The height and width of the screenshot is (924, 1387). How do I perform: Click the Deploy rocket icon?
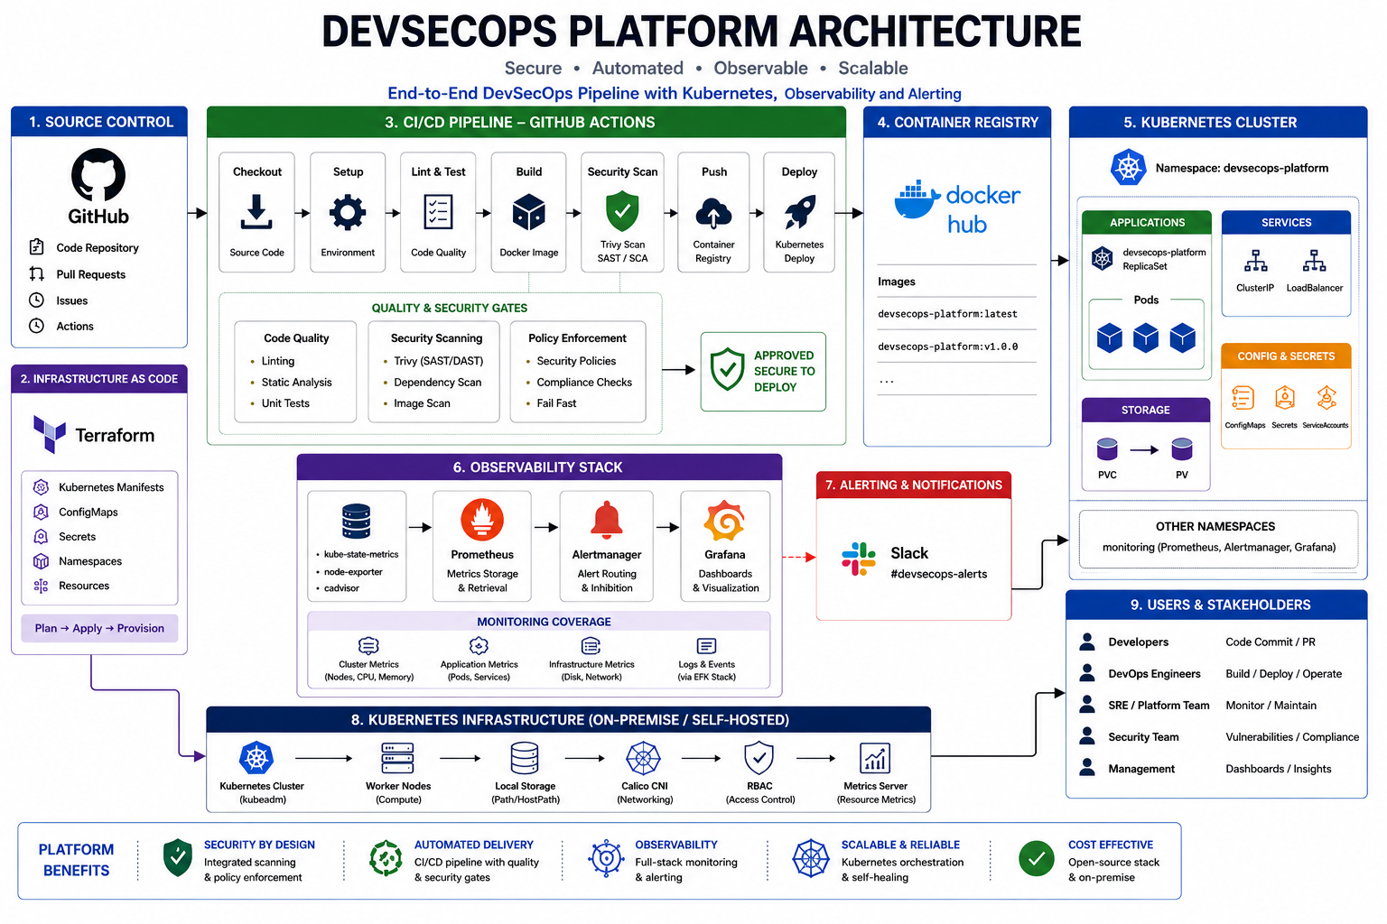point(799,213)
